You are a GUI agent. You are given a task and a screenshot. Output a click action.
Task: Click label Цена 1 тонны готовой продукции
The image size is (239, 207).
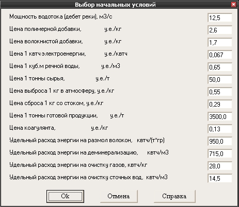(x=54, y=116)
